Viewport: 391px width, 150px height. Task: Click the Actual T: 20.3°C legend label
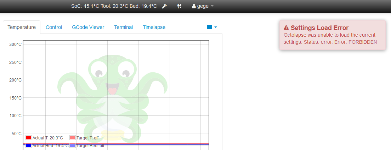(47, 138)
